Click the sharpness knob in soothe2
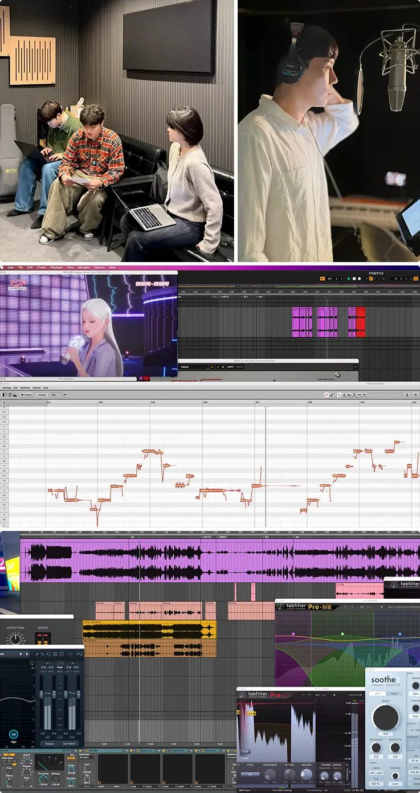Image resolution: width=420 pixels, height=793 pixels. pyautogui.click(x=376, y=747)
